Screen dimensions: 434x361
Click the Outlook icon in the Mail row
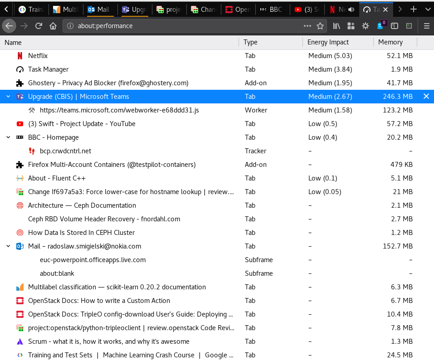click(20, 246)
